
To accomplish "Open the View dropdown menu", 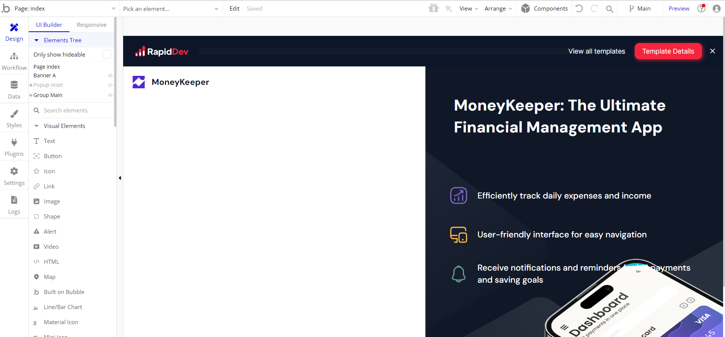I will coord(468,8).
